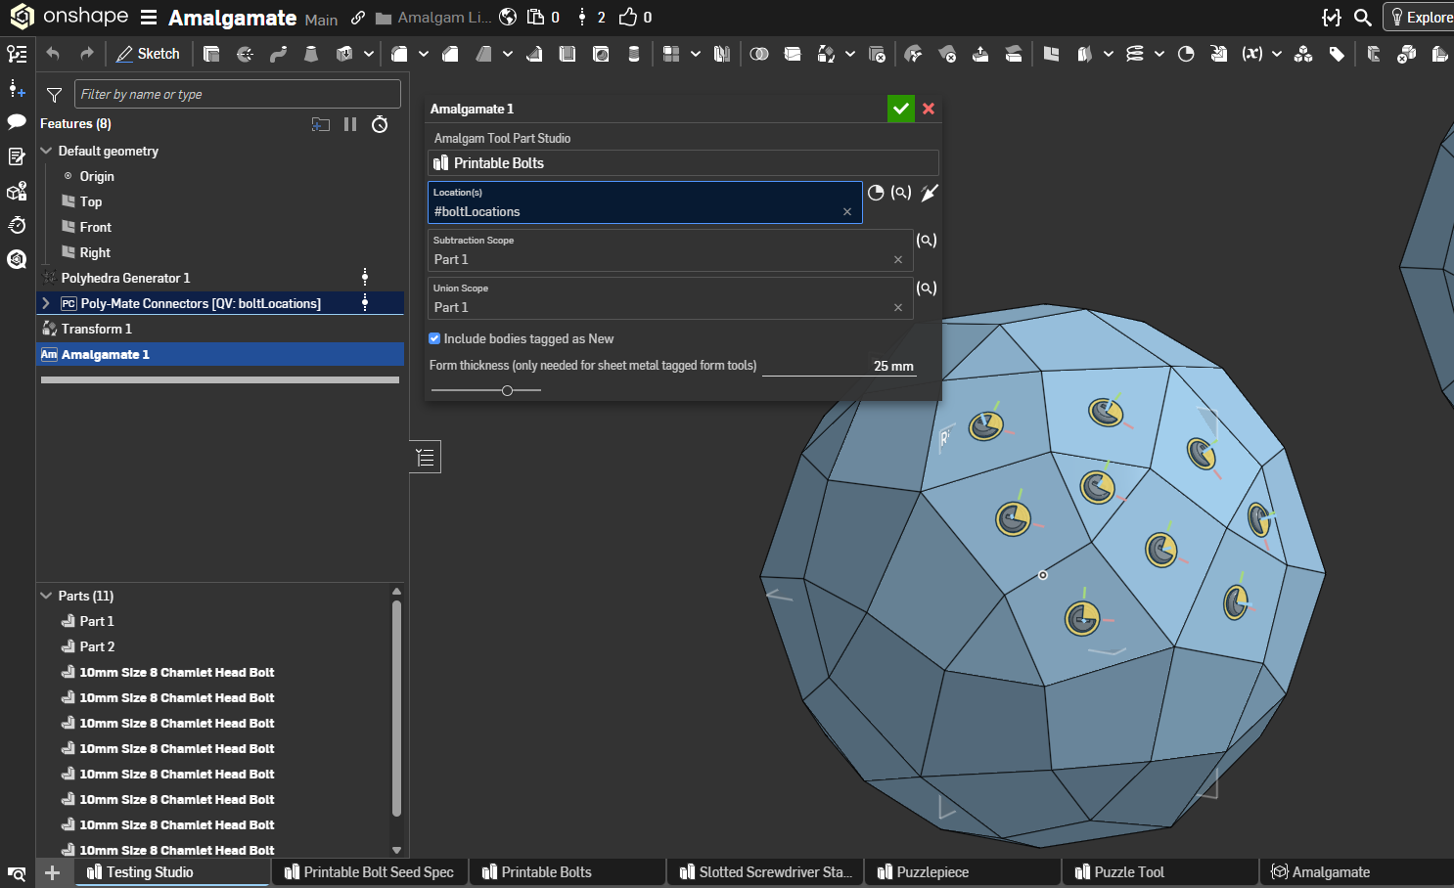Collapse the Parts list
Viewport: 1454px width, 888px height.
click(46, 596)
